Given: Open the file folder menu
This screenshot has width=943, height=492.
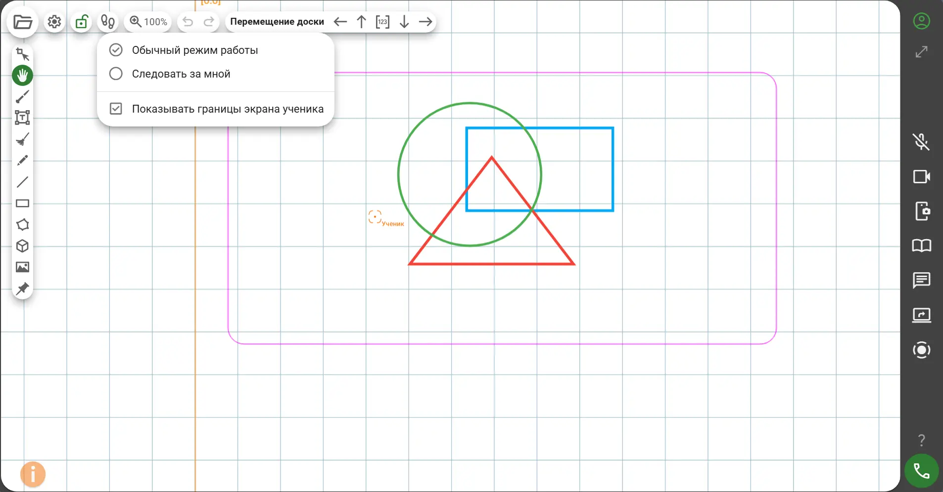Looking at the screenshot, I should tap(23, 22).
